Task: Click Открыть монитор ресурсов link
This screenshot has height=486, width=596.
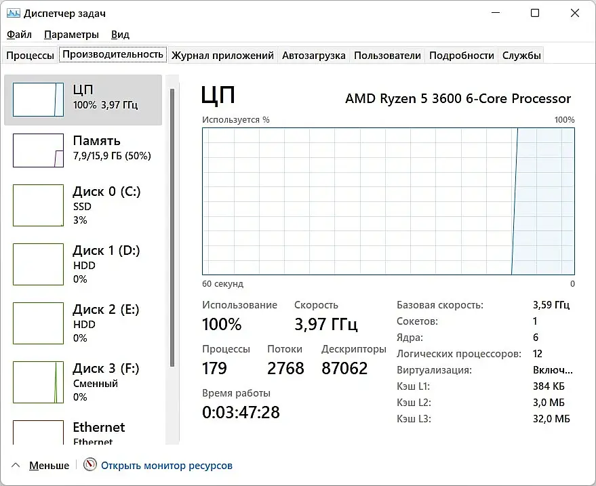Action: coord(167,466)
